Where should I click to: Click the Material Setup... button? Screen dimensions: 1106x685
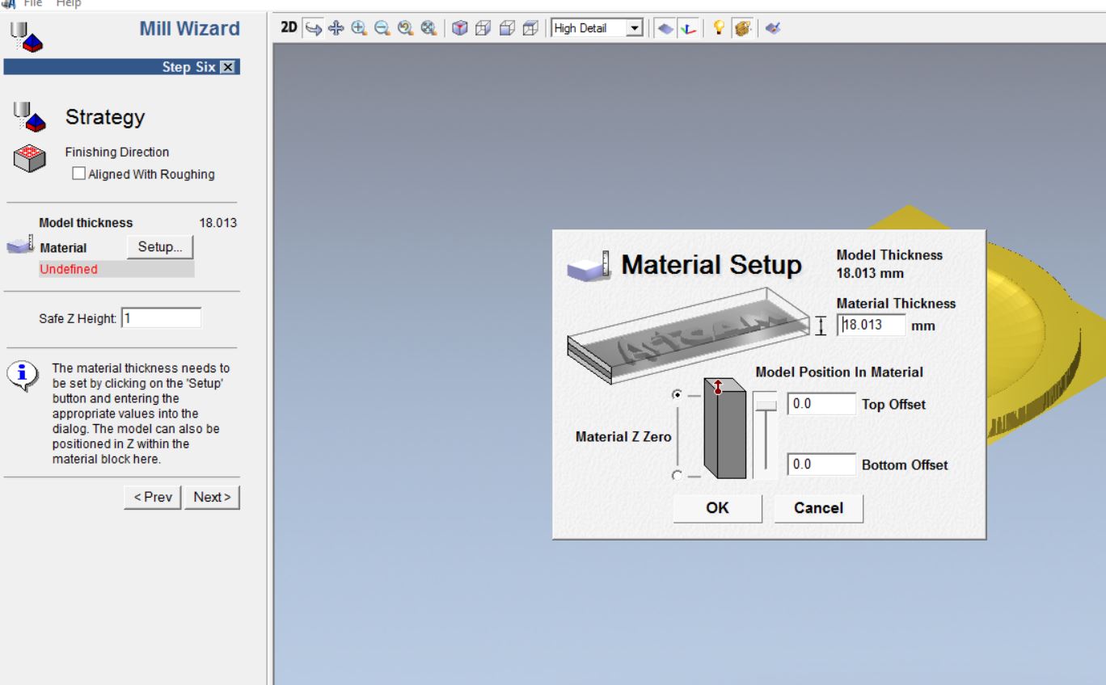160,247
